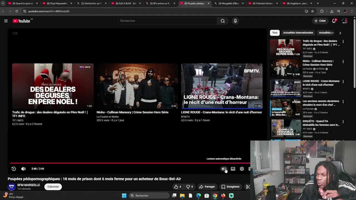Go back to the previous page
The image size is (356, 200).
(x=3, y=11)
